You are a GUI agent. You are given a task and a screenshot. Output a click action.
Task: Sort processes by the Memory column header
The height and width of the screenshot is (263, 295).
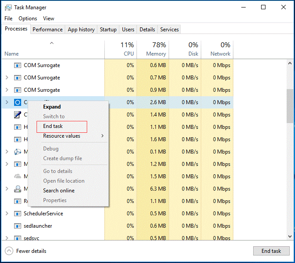click(153, 49)
